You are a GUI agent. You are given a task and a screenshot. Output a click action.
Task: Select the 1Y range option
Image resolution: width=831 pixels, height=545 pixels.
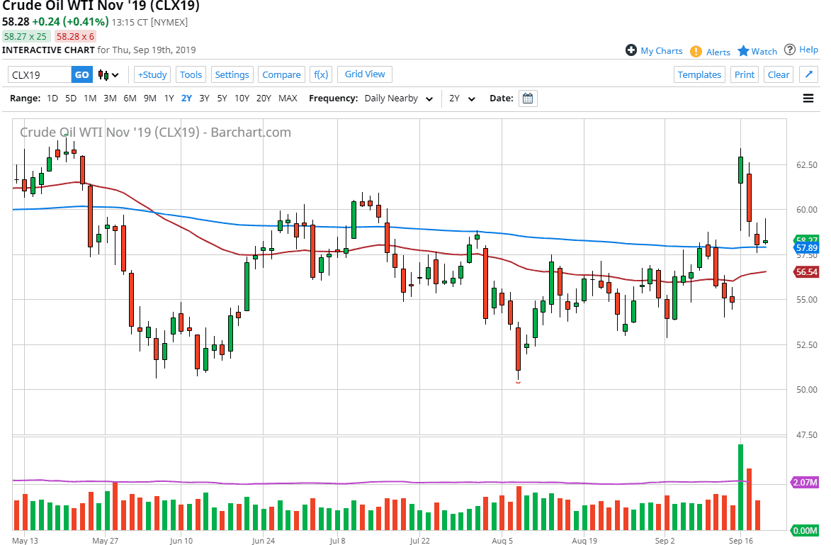tap(169, 99)
